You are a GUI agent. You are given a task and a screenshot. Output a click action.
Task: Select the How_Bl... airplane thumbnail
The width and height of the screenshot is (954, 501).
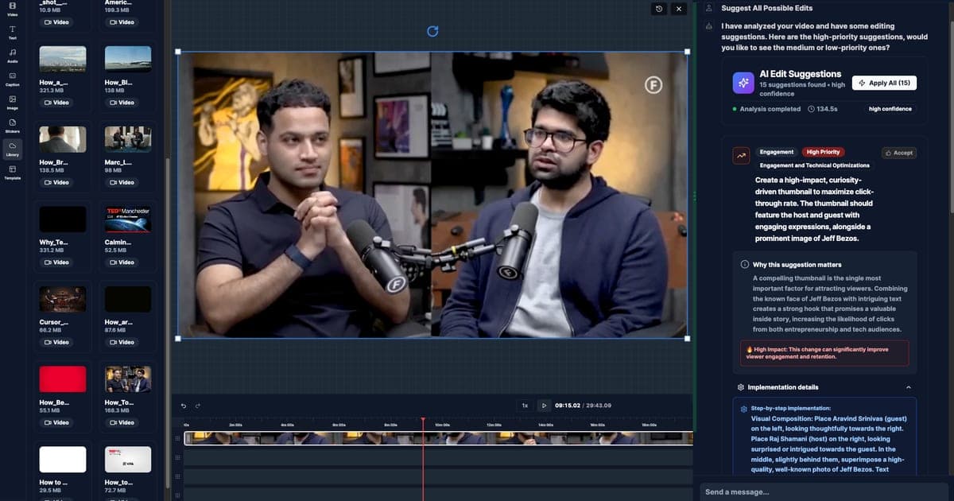click(128, 60)
